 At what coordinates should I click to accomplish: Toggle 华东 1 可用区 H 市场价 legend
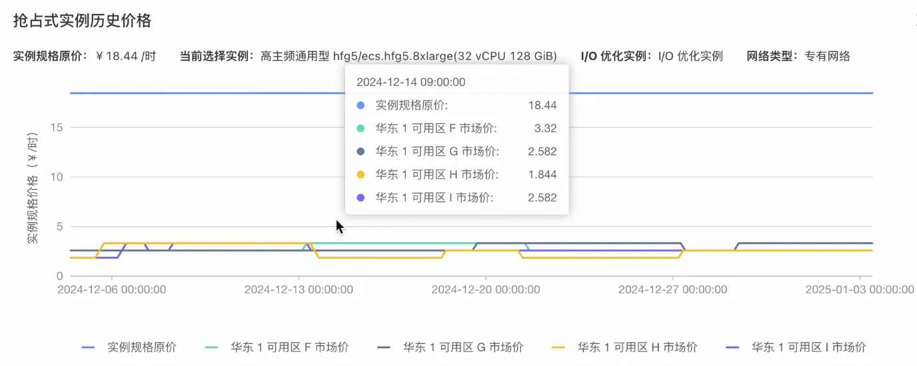[624, 347]
